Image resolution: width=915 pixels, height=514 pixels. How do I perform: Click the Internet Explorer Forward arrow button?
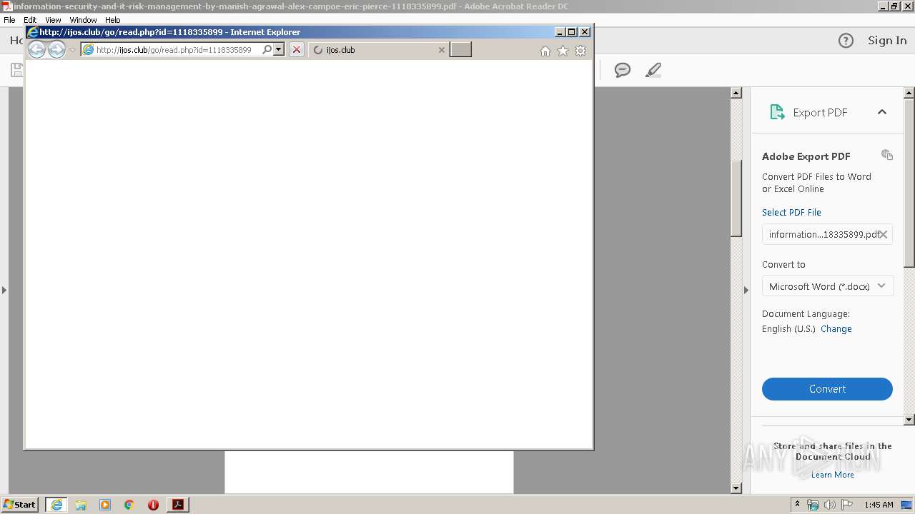coord(56,49)
